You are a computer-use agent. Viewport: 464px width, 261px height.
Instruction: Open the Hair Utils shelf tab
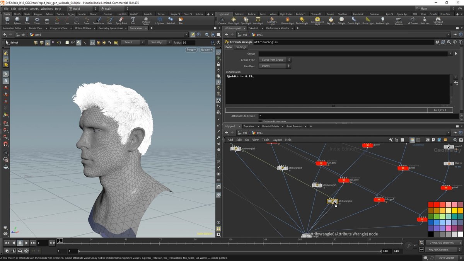[122, 14]
